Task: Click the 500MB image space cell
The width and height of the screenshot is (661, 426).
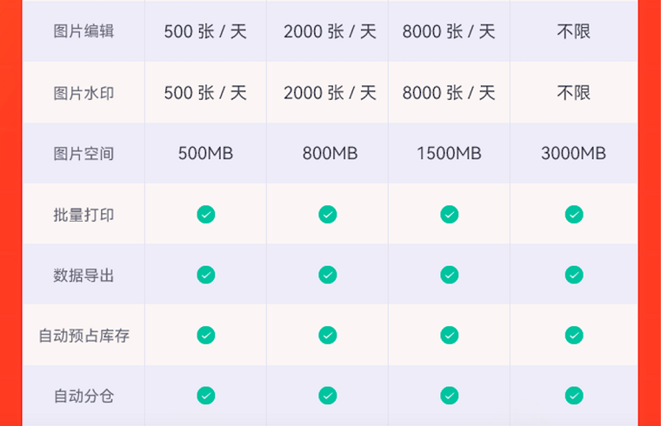Action: 205,153
